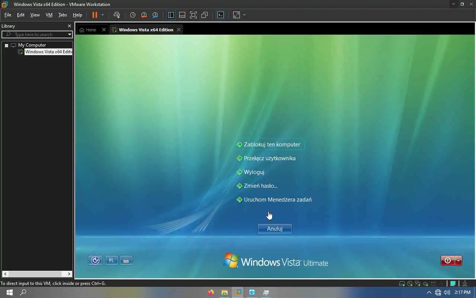Open File Explorer from the taskbar
The height and width of the screenshot is (298, 476).
coord(225,292)
